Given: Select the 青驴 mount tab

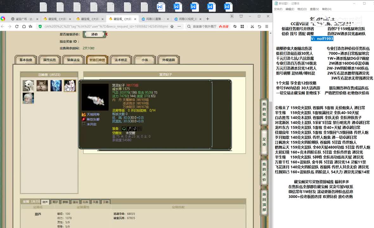Looking at the screenshot, I should pyautogui.click(x=55, y=202).
